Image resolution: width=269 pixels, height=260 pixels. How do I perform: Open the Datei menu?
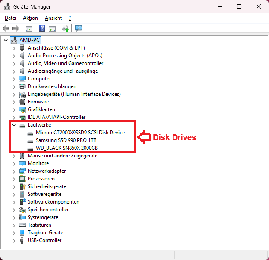coord(10,18)
